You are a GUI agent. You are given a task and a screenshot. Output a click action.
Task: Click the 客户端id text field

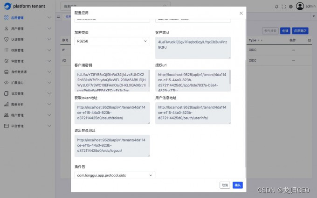tap(193, 48)
